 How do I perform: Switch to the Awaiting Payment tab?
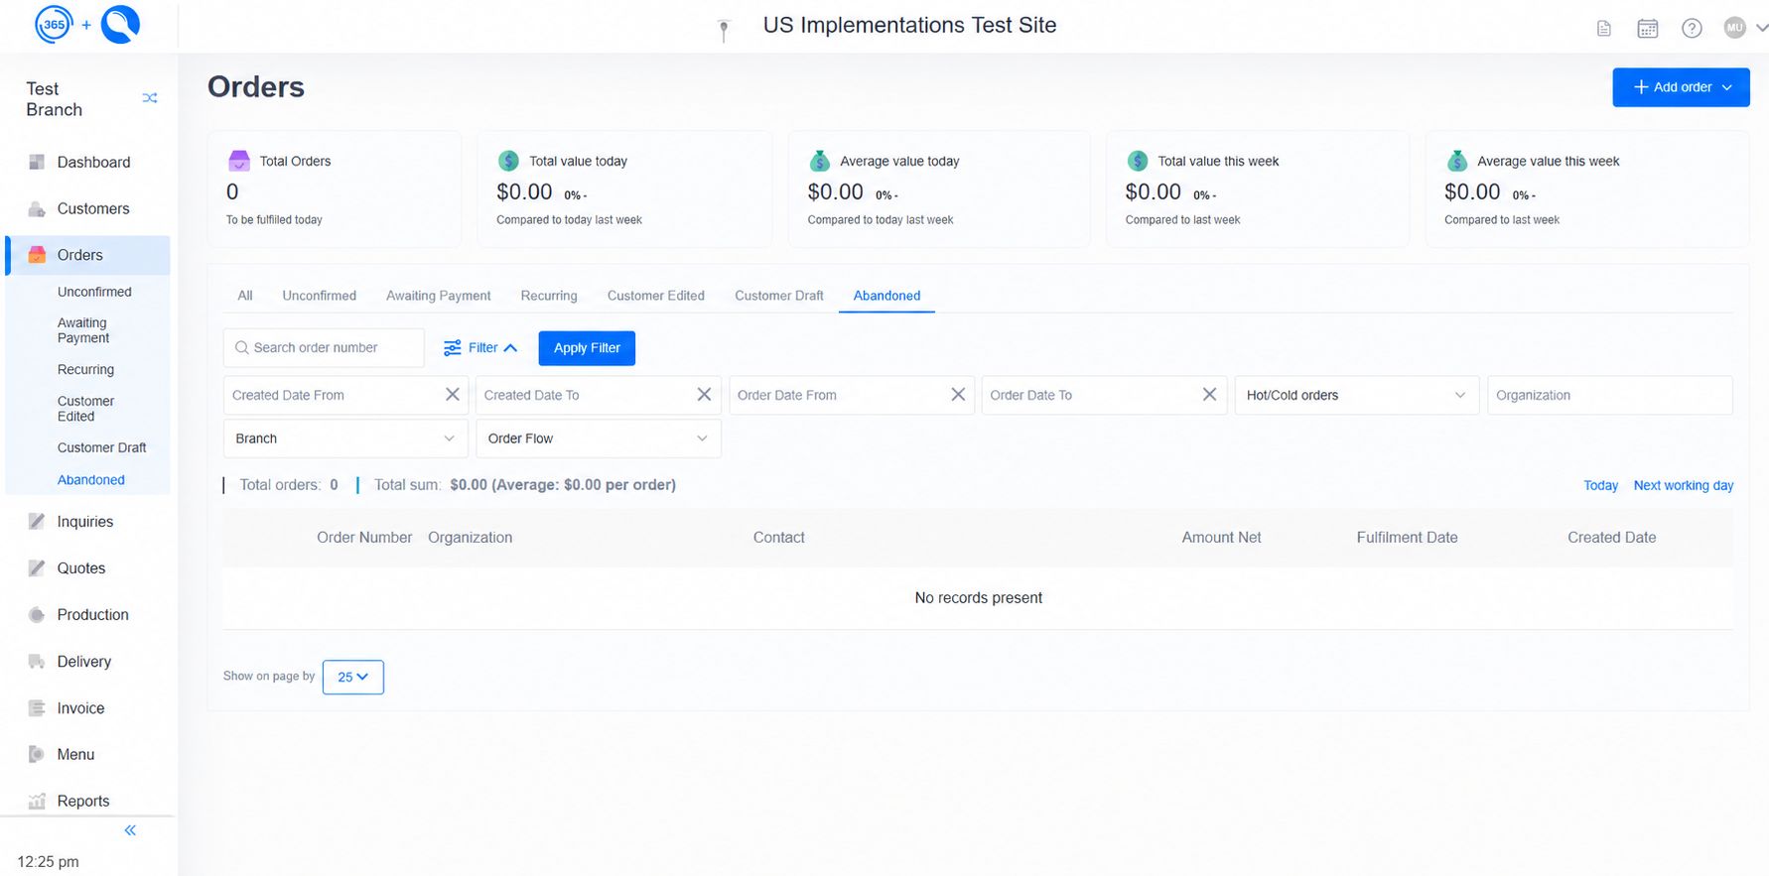(x=438, y=296)
